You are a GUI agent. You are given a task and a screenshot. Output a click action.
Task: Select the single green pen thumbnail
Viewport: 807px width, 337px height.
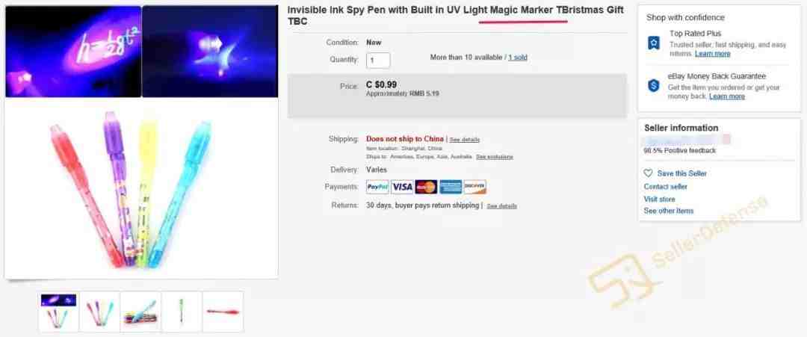(182, 312)
